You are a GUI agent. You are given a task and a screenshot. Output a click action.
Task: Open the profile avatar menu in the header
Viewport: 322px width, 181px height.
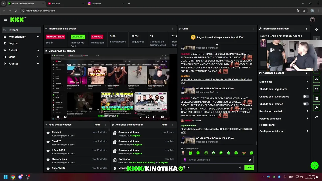click(x=313, y=20)
